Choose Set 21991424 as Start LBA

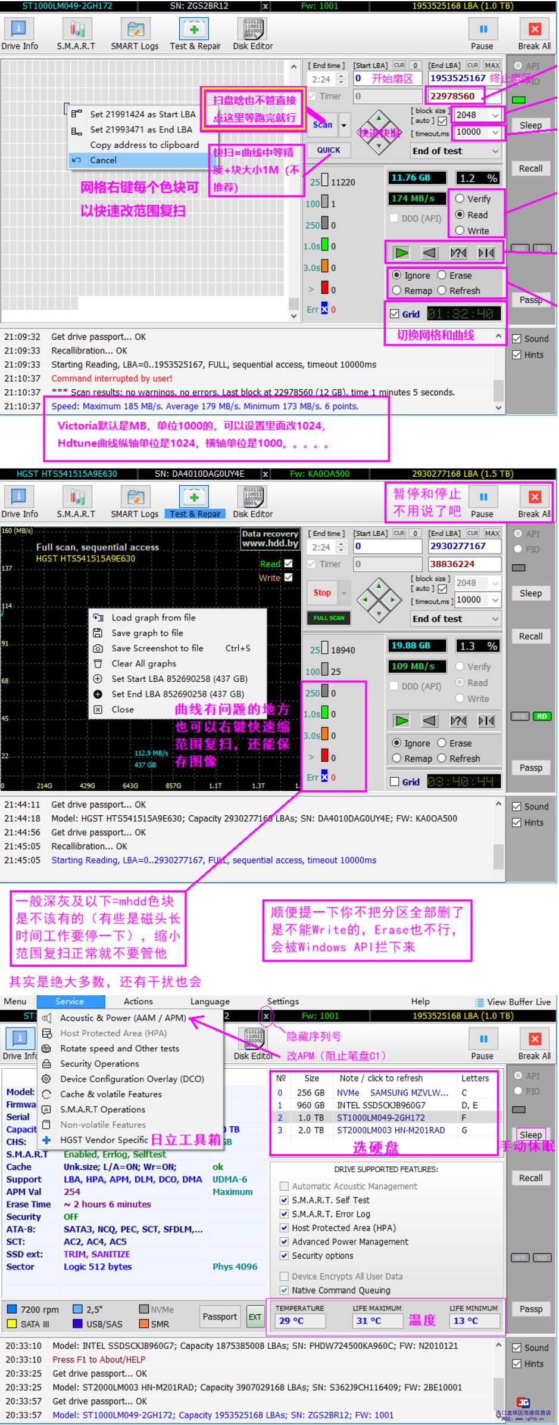pyautogui.click(x=142, y=114)
